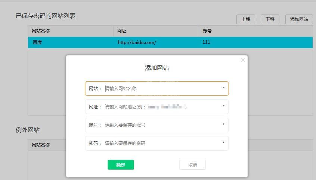Cancel the dialog with 取消 button
Screen dimensions: 316x180
point(192,165)
